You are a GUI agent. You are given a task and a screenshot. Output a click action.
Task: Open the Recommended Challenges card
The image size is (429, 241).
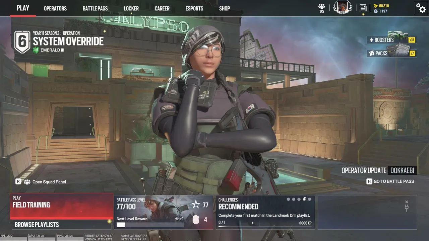click(x=265, y=212)
